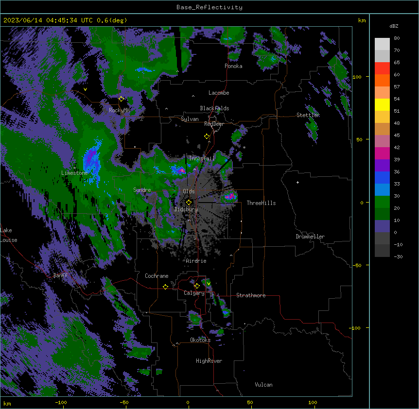Click the Olds town label
Image resolution: width=419 pixels, height=409 pixels.
point(189,191)
